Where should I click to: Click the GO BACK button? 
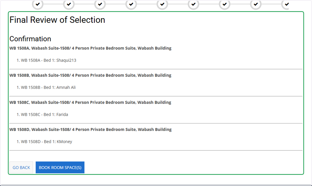pyautogui.click(x=21, y=168)
